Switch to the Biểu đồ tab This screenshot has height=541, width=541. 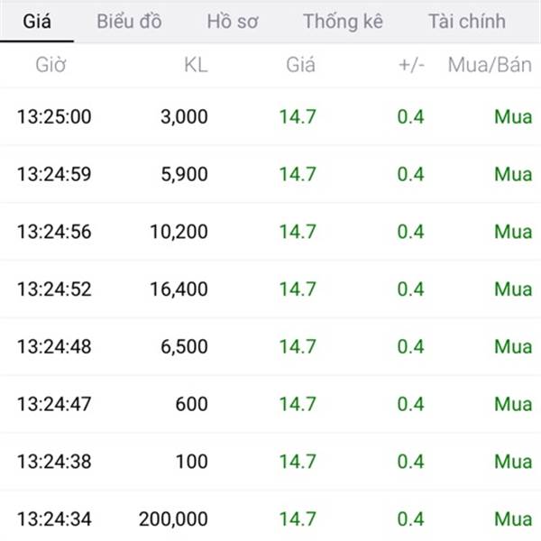[129, 22]
